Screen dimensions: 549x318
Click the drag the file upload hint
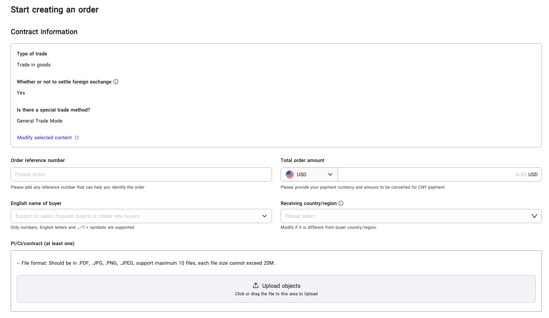click(x=276, y=294)
